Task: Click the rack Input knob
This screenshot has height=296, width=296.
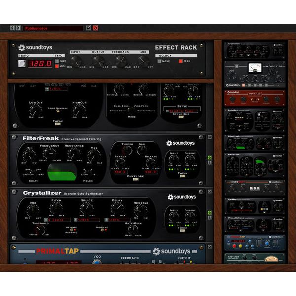Action: 76,61
